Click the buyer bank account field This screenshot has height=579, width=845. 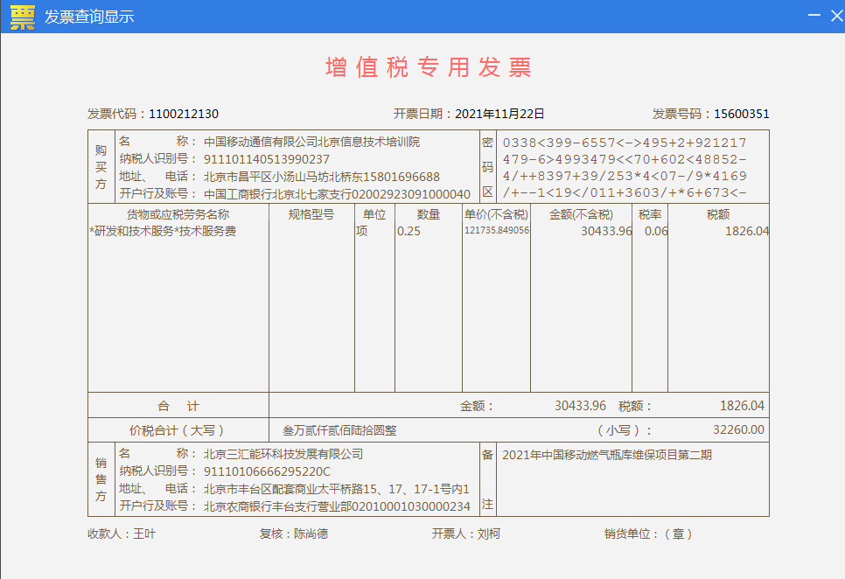point(337,193)
